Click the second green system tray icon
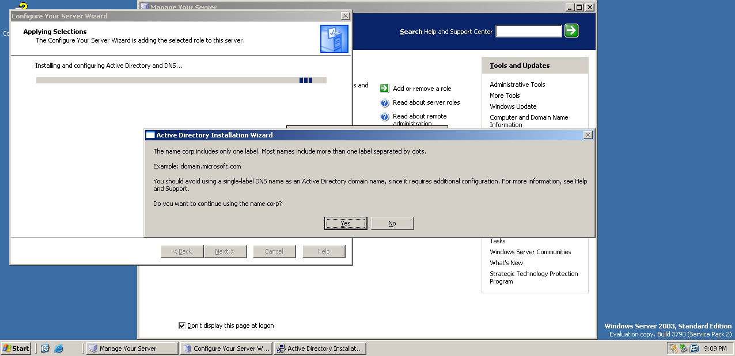This screenshot has width=735, height=356. [x=683, y=349]
